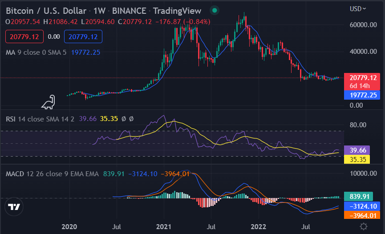This screenshot has width=385, height=234.
Task: Click the 0.00 price axis label
Action: click(356, 105)
